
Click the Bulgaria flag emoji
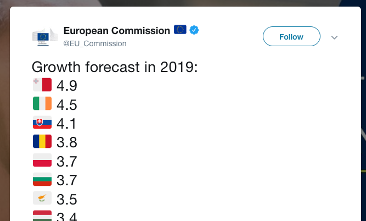point(42,179)
